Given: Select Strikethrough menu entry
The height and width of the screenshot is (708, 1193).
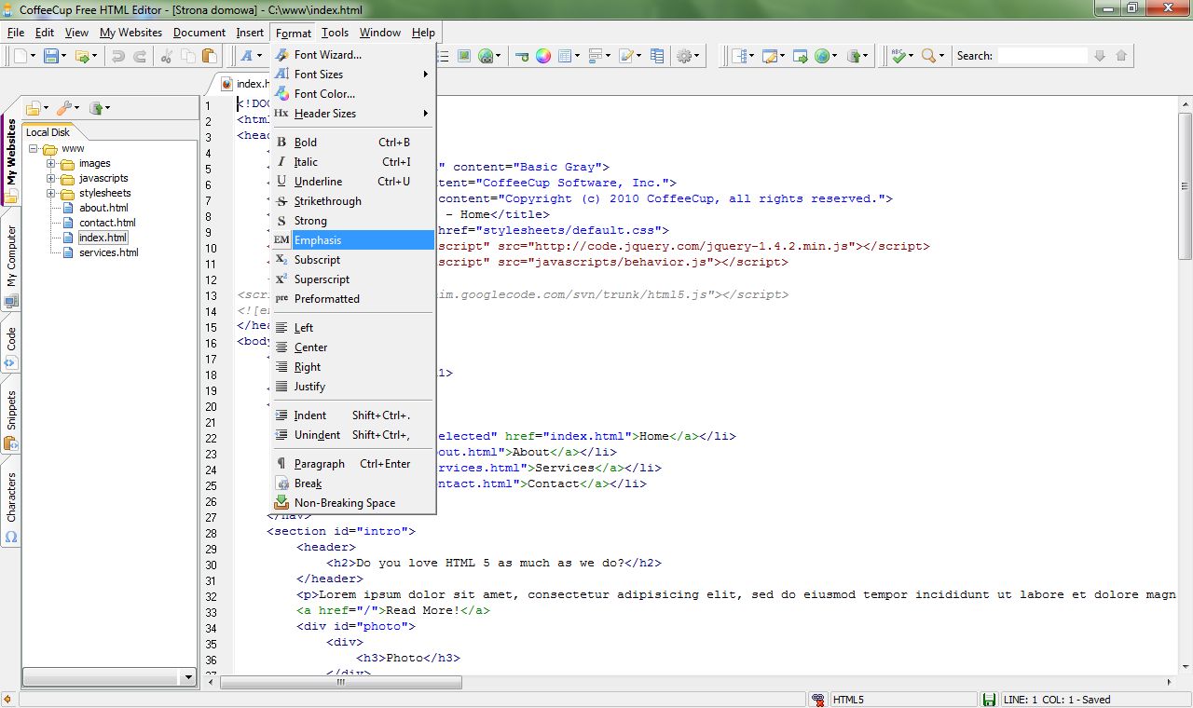Looking at the screenshot, I should click(x=353, y=201).
